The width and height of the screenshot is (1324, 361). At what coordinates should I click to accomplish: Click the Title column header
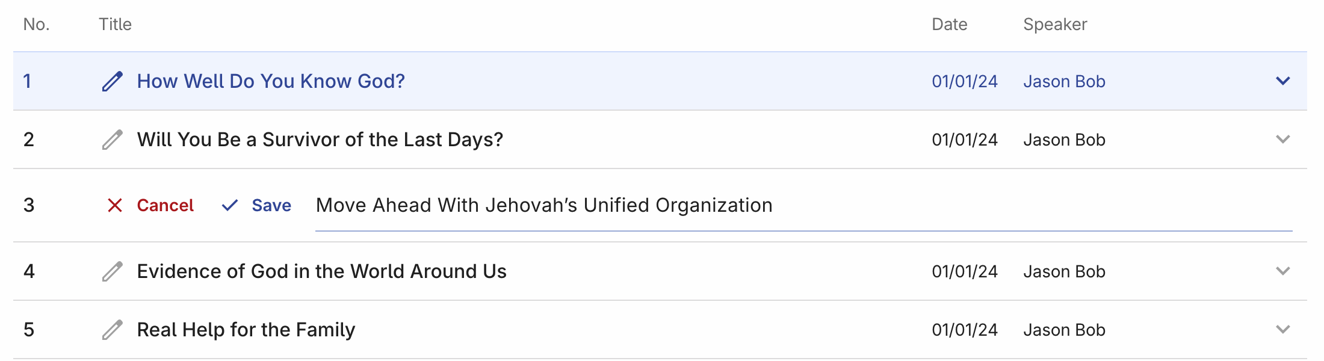(115, 24)
